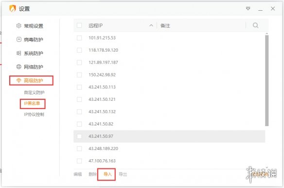This screenshot has width=284, height=188.
Task: Open search via the magnifier icon
Action: coord(255,25)
